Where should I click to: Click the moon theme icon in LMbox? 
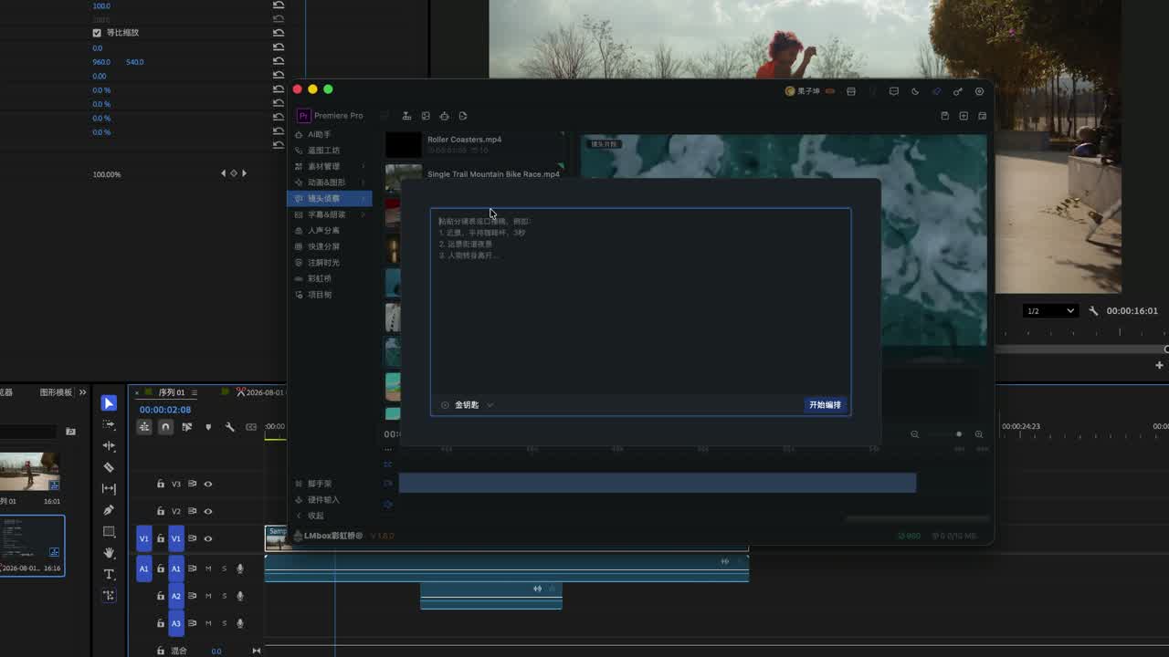[x=915, y=91]
